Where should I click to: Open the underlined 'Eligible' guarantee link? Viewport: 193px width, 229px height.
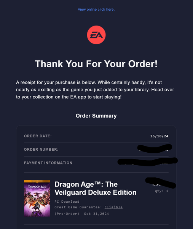pos(113,207)
